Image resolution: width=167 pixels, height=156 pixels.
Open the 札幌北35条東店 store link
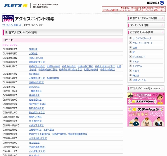[x=91, y=70]
